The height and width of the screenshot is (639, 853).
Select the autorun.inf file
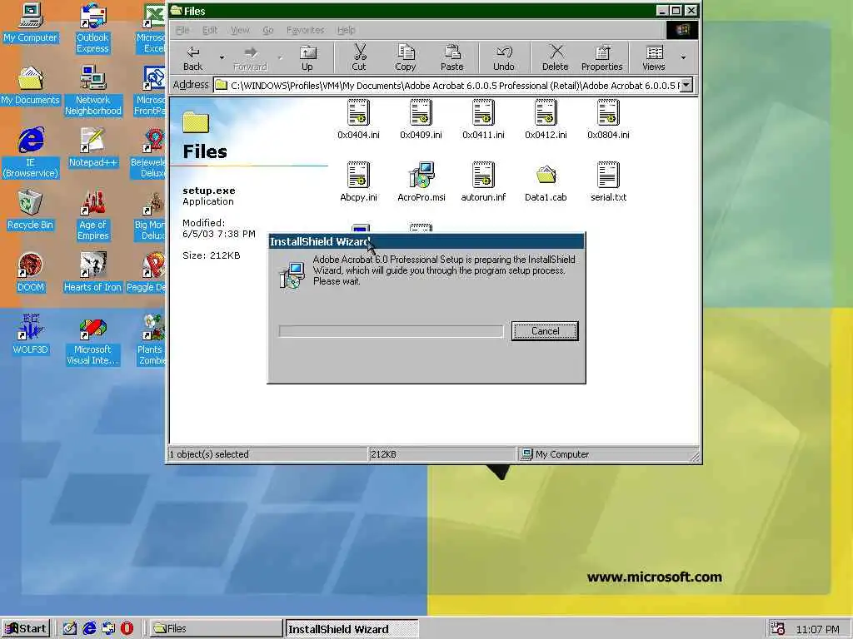(x=484, y=182)
